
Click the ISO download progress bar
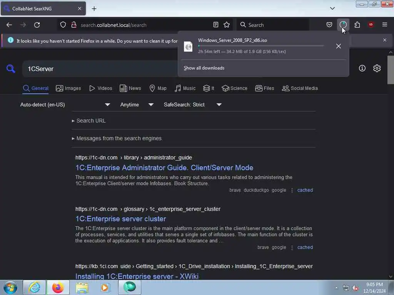click(x=261, y=46)
